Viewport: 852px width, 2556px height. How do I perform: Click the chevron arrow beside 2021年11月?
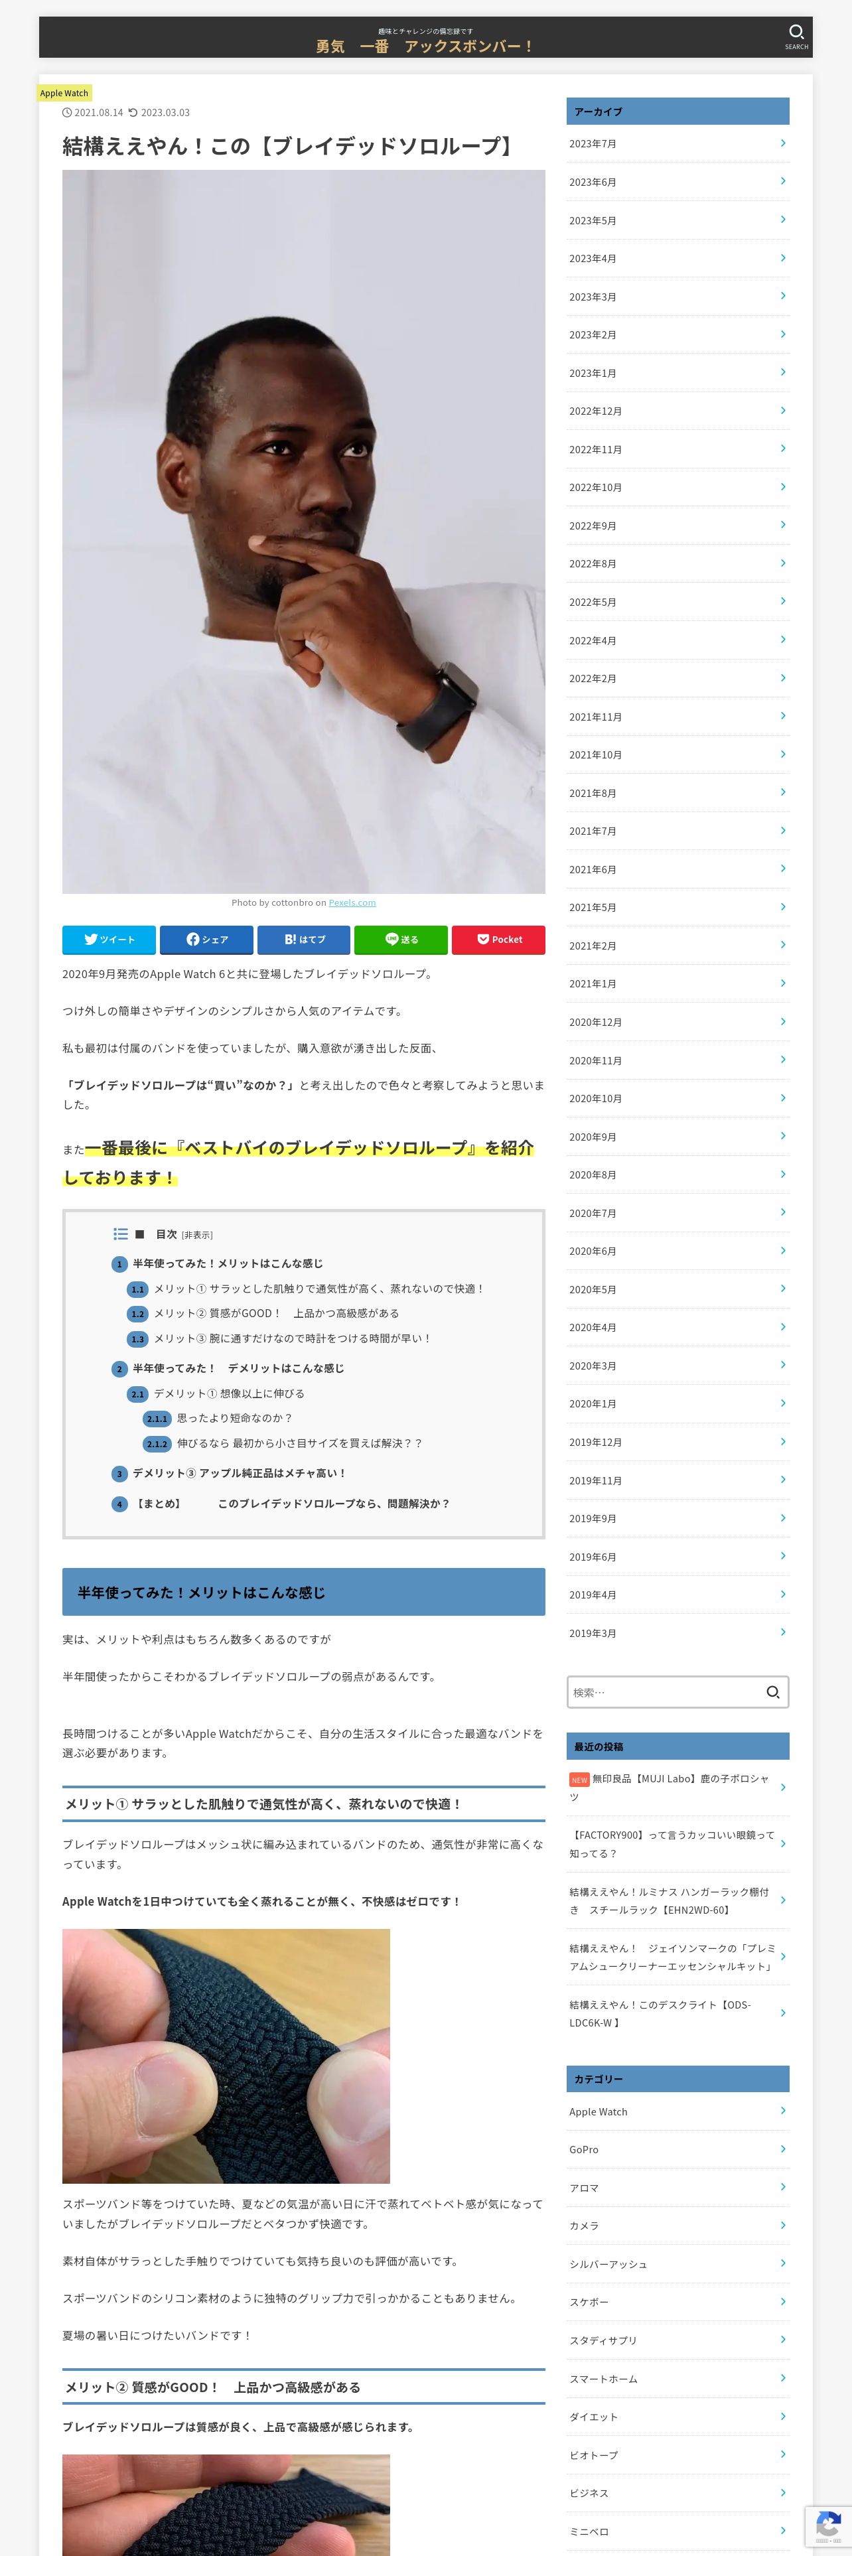tap(782, 715)
